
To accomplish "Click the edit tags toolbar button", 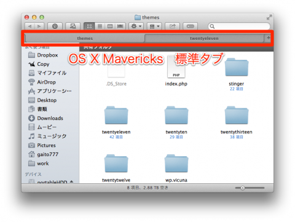I will [x=191, y=26].
